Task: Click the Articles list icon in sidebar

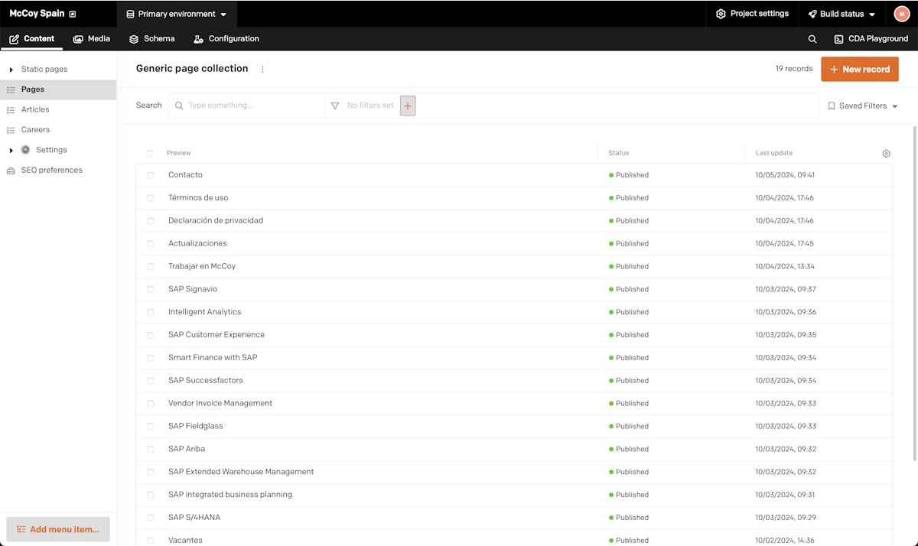Action: tap(11, 110)
